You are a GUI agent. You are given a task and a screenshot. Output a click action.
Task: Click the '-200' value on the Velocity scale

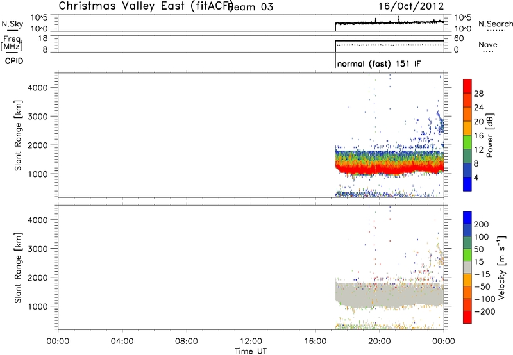485,311
